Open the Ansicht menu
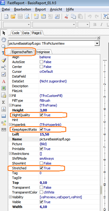Viewport: 109px width, 211px height. 56,9
